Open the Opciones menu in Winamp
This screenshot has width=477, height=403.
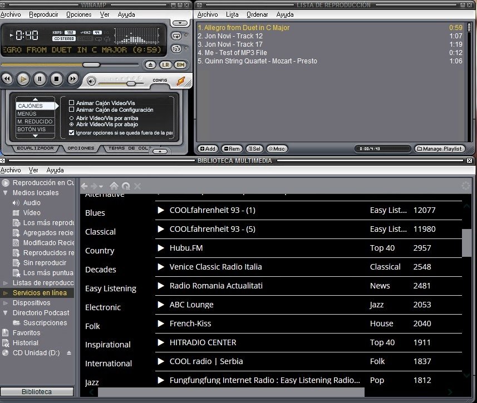79,14
